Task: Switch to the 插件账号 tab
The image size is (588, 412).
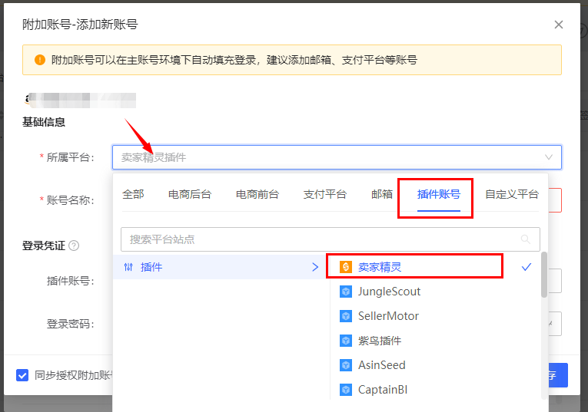Action: (439, 194)
